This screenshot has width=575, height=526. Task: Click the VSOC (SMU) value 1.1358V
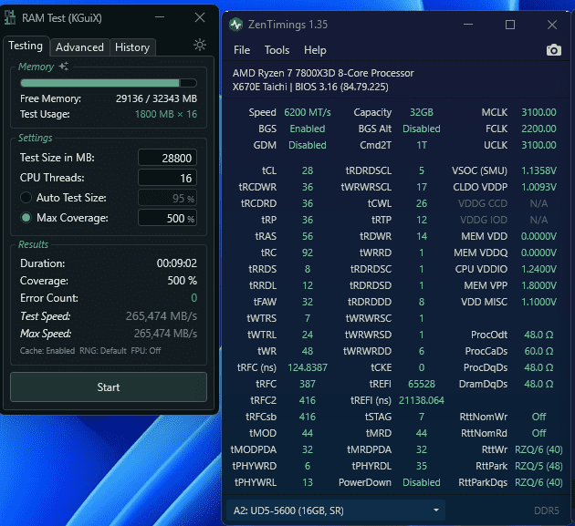pos(538,170)
